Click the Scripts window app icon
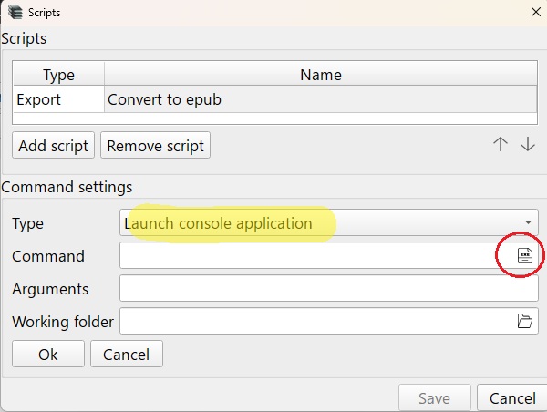 point(15,13)
